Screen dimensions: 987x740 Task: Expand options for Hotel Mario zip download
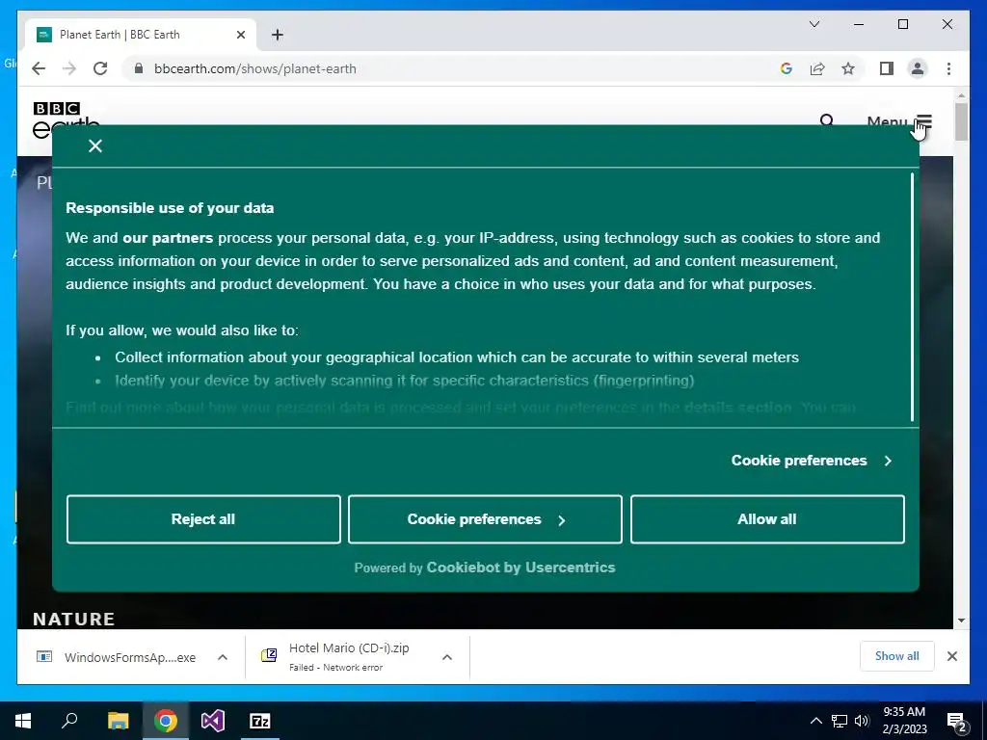click(x=447, y=657)
